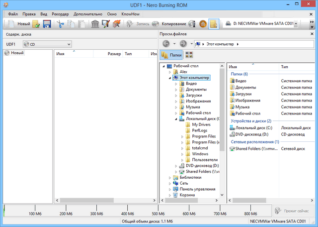The height and width of the screenshot is (227, 318).
Task: Click the Back arrow in file browser
Action: 166,44
